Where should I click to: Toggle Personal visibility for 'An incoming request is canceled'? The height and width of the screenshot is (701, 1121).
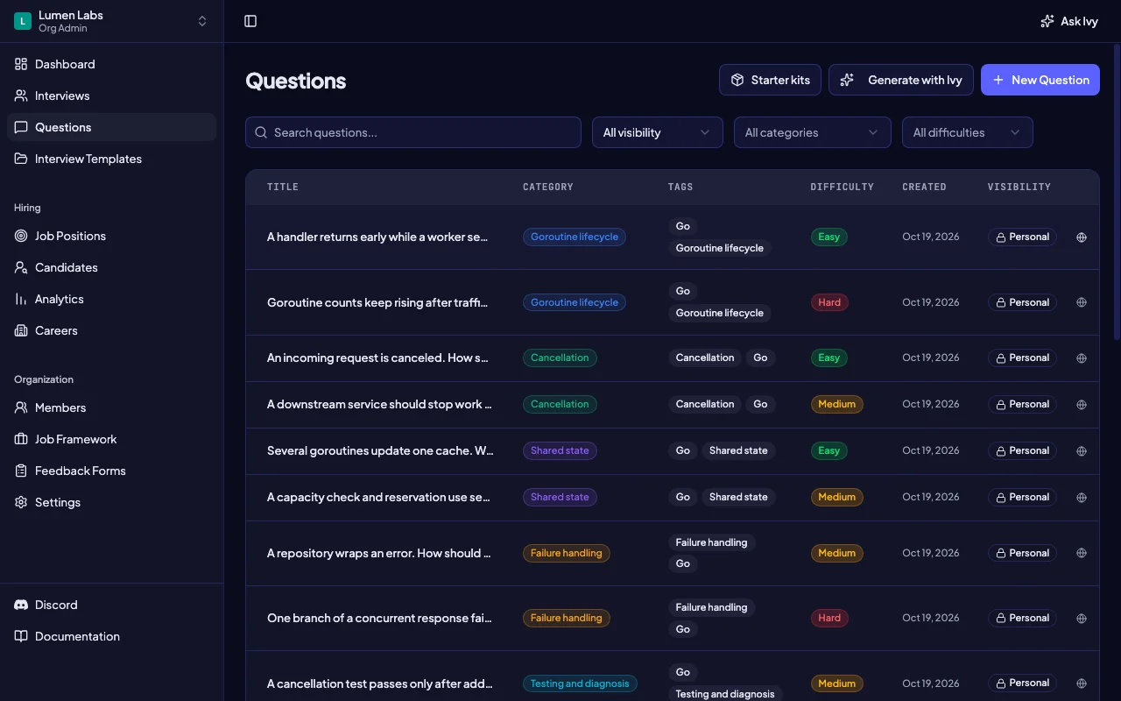click(x=1022, y=358)
